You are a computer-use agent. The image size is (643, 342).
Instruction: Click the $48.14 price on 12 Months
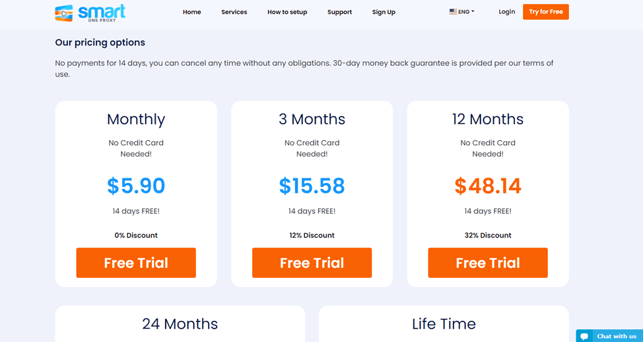click(x=488, y=186)
